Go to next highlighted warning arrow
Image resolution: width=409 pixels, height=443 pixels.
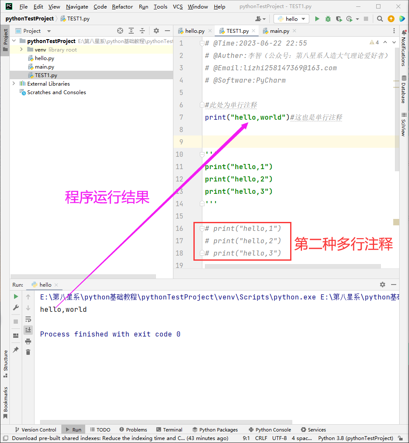pos(394,42)
